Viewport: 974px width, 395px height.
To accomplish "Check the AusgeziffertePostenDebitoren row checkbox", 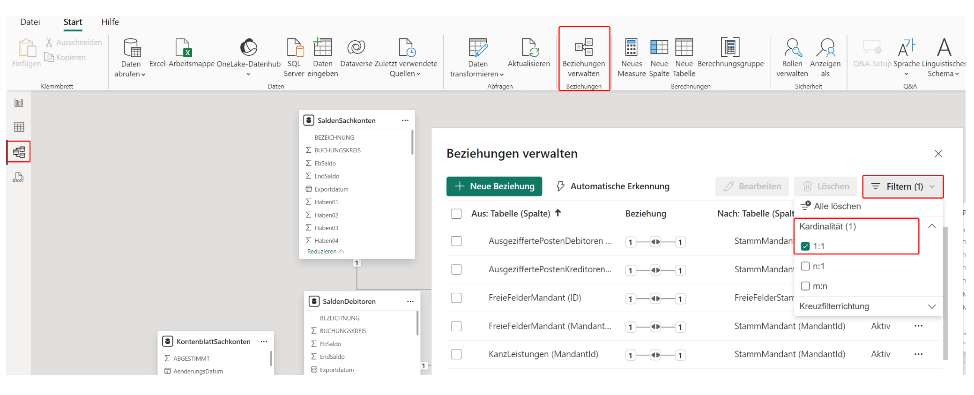I will click(456, 241).
